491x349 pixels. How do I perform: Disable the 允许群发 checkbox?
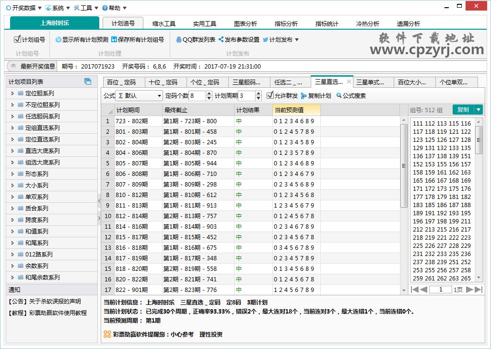click(270, 96)
